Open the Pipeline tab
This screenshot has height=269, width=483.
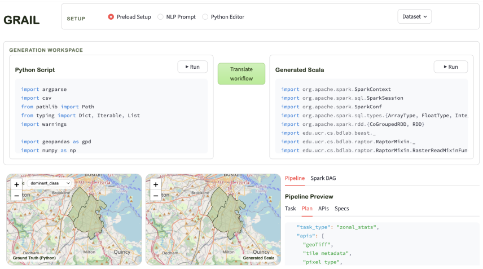(295, 178)
